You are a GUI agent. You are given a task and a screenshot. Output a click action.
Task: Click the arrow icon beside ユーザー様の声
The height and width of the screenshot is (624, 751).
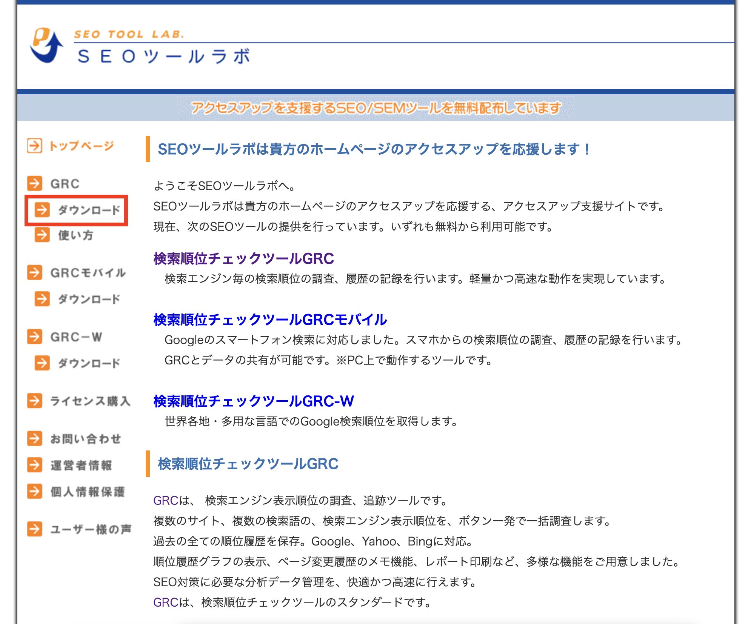tap(34, 529)
